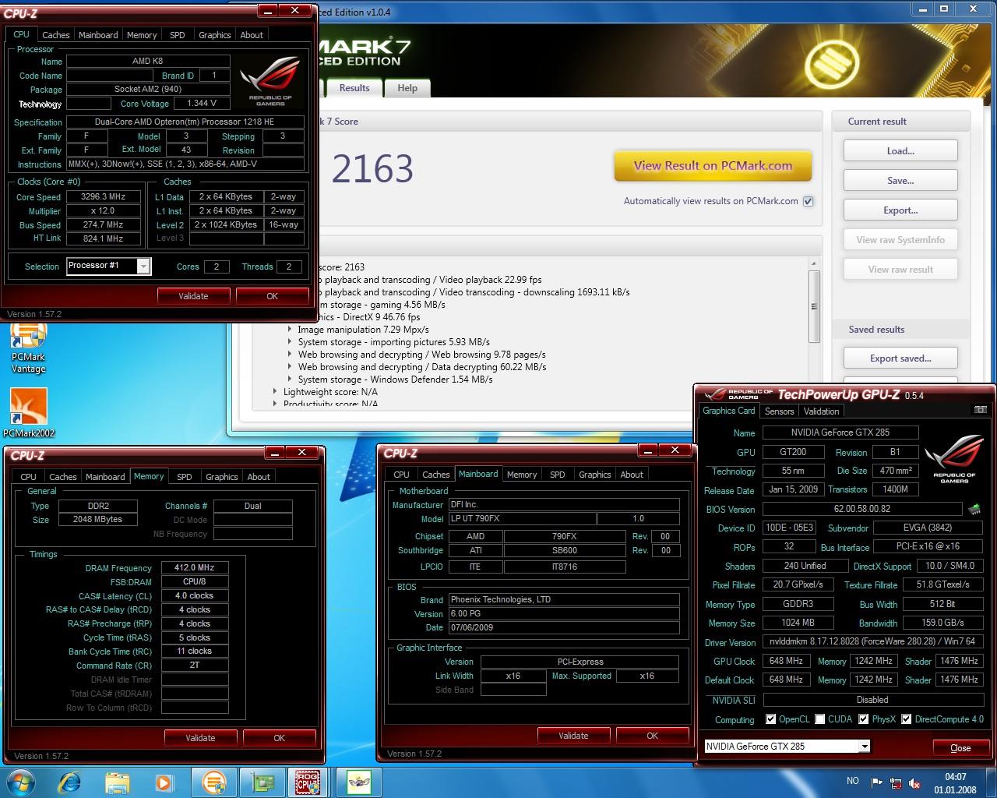Open About tab in the top CPU-Z window
The height and width of the screenshot is (798, 997).
(252, 35)
